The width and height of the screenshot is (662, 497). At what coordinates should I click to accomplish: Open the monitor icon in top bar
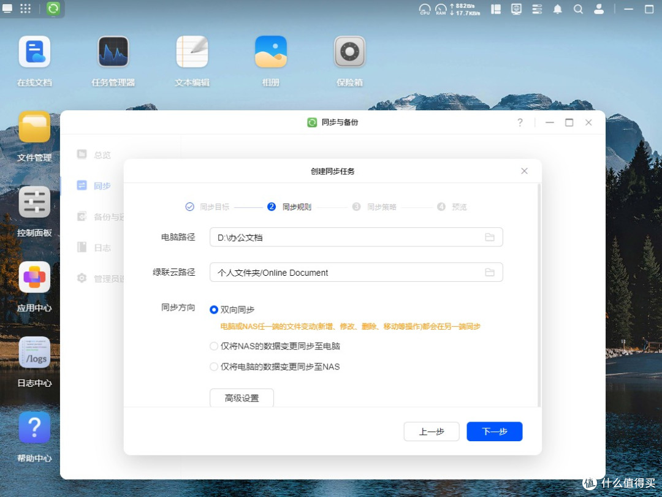pos(516,9)
